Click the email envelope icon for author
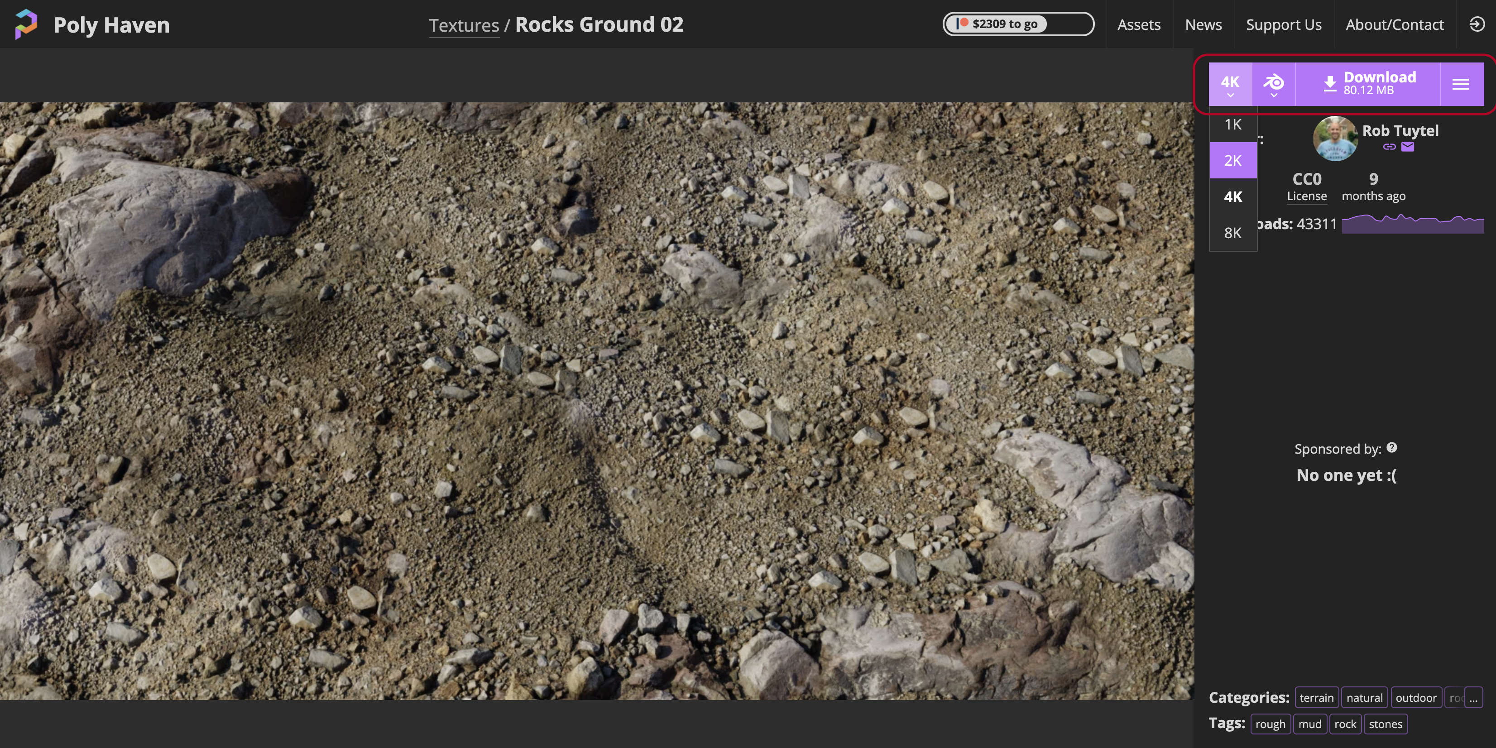This screenshot has width=1496, height=748. (x=1407, y=147)
